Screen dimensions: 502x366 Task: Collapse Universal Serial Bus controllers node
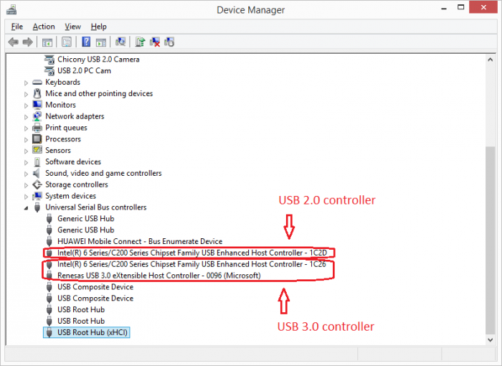26,208
